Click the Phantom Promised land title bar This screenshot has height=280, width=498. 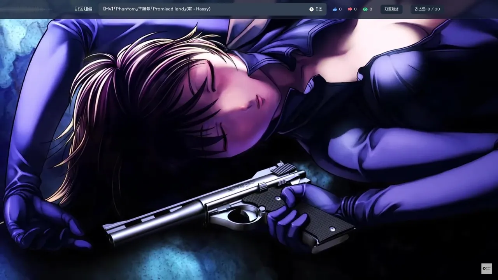point(212,9)
